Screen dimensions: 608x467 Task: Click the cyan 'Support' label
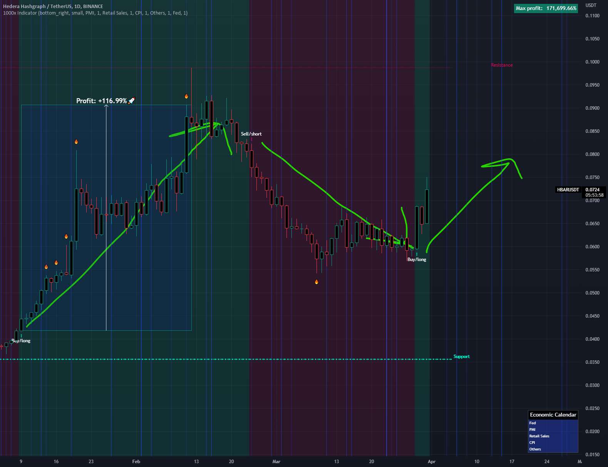462,357
